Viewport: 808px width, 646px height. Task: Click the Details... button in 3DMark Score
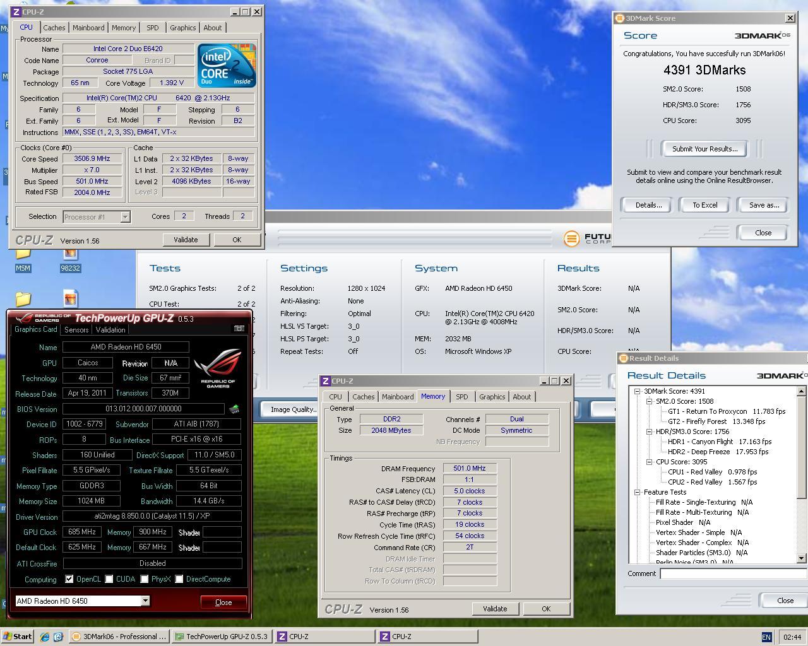point(648,205)
